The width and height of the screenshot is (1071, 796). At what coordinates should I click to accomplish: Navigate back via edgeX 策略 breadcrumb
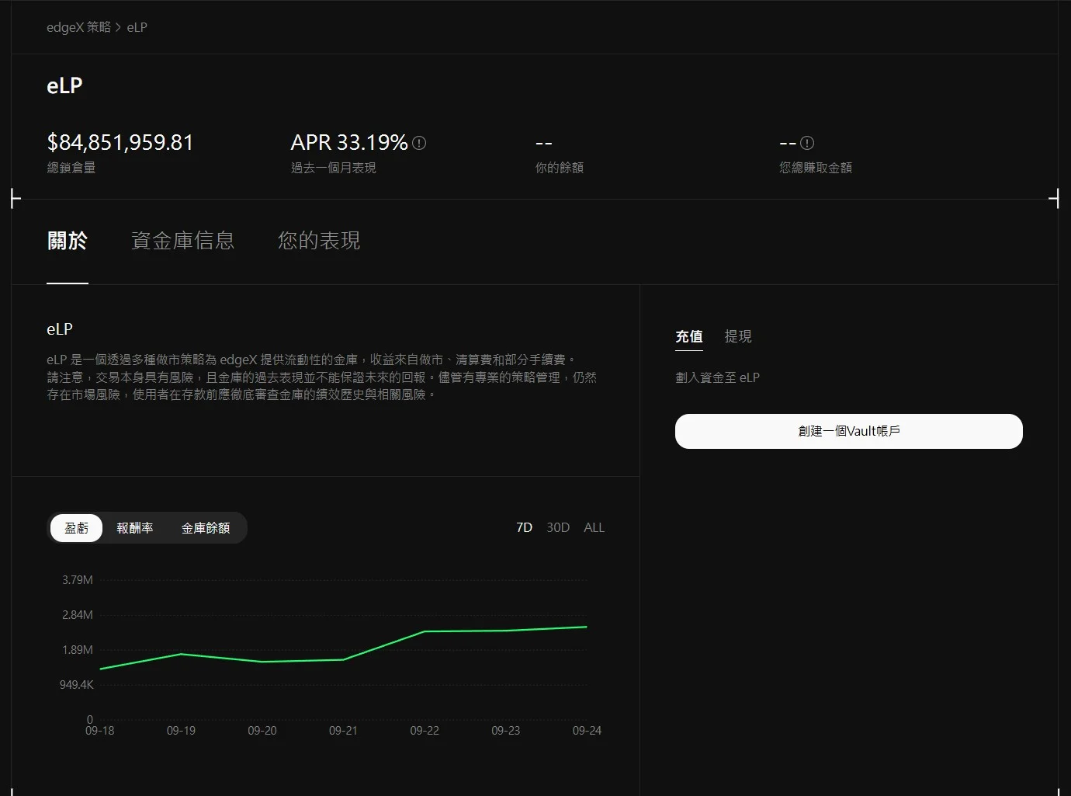click(78, 26)
